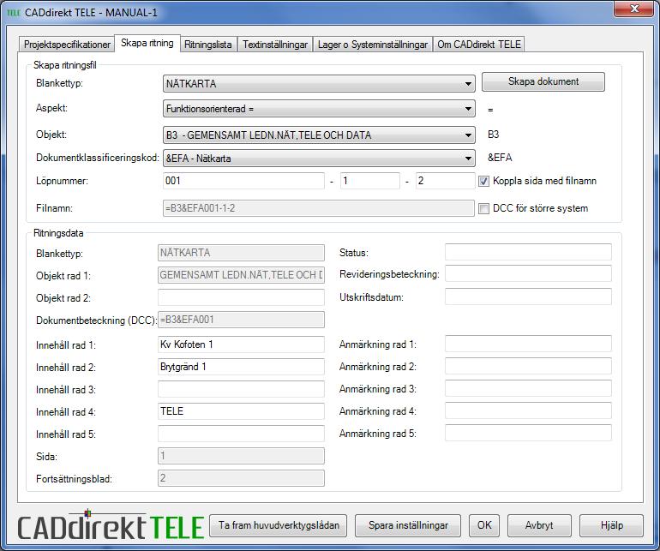Screen dimensions: 660x551
Task: Go to Lager o Systeminställningar tab
Action: (373, 45)
